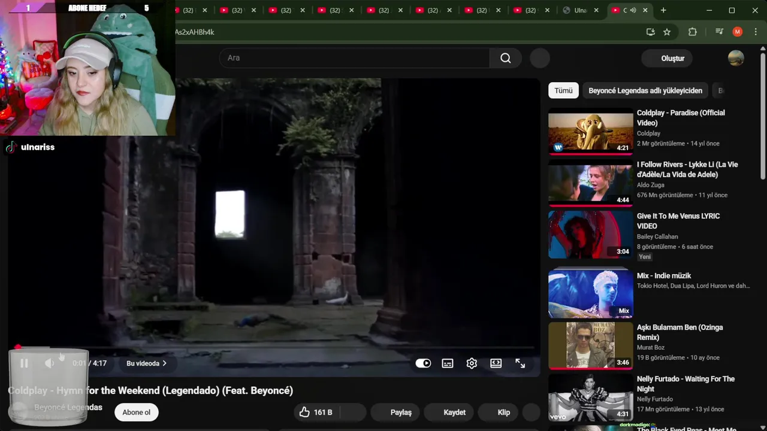Open 'Coldplay - Paradise (Official Video)' title
This screenshot has width=767, height=431.
point(681,117)
